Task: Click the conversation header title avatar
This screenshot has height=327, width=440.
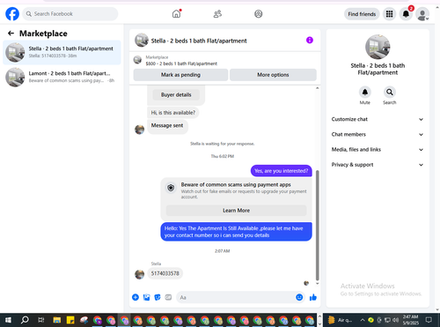Action: click(x=142, y=40)
